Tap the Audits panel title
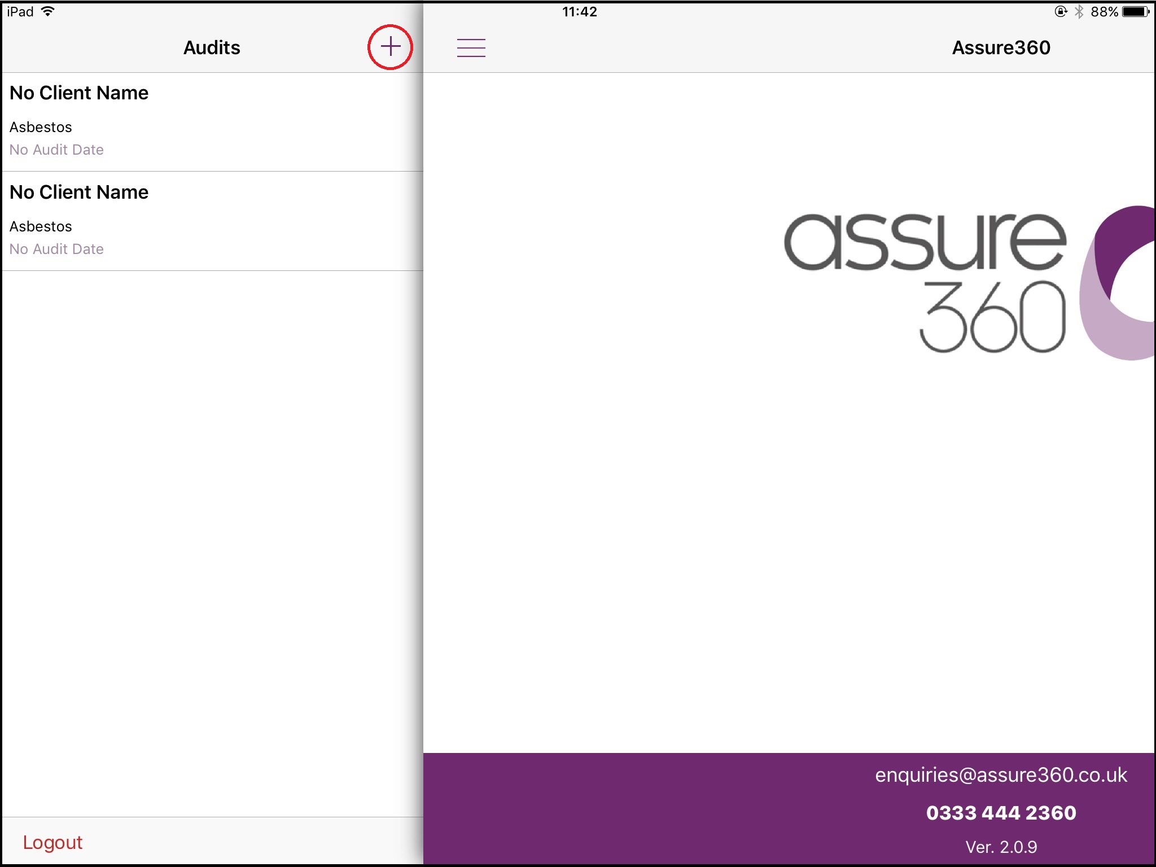This screenshot has height=867, width=1156. pos(212,47)
